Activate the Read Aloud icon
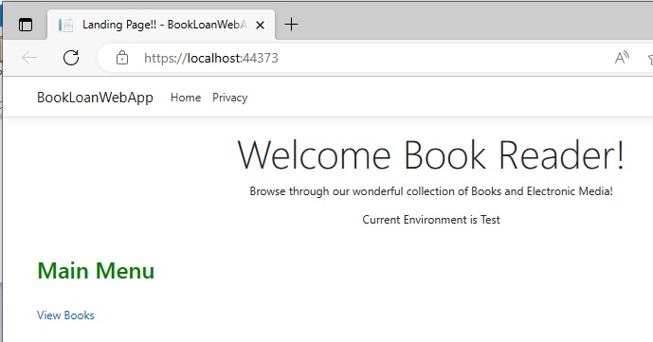This screenshot has height=342, width=653. pos(622,58)
